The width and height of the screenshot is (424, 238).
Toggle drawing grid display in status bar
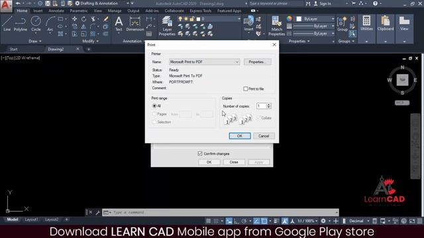(x=208, y=221)
